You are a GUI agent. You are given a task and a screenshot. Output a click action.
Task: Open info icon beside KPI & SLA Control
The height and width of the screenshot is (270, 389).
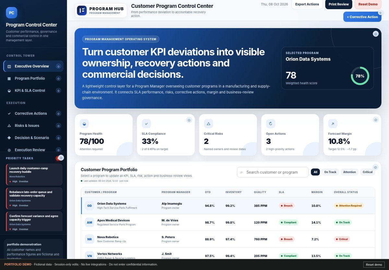pyautogui.click(x=58, y=90)
